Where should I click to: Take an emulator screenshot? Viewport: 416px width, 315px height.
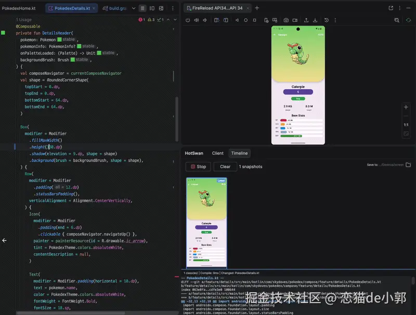286,20
